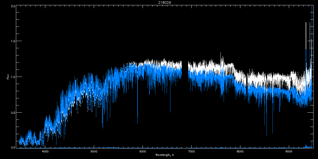Click the plot title 218029
The height and width of the screenshot is (159, 318).
(x=159, y=2)
